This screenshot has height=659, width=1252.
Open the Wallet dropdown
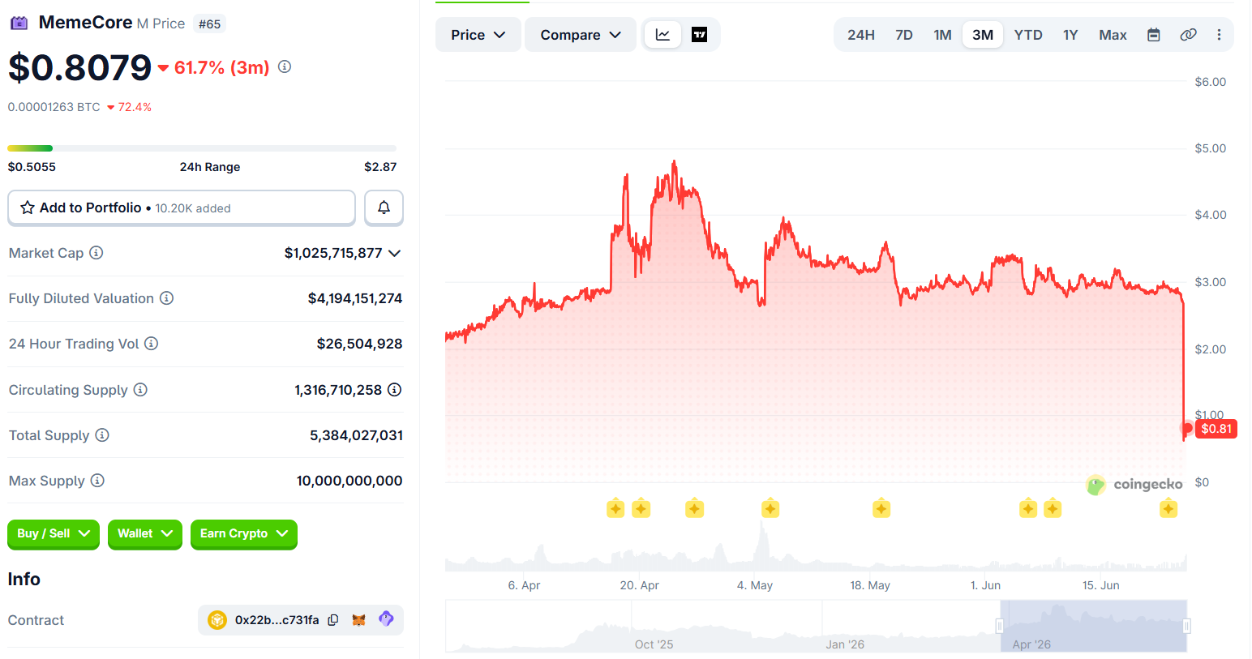click(145, 533)
